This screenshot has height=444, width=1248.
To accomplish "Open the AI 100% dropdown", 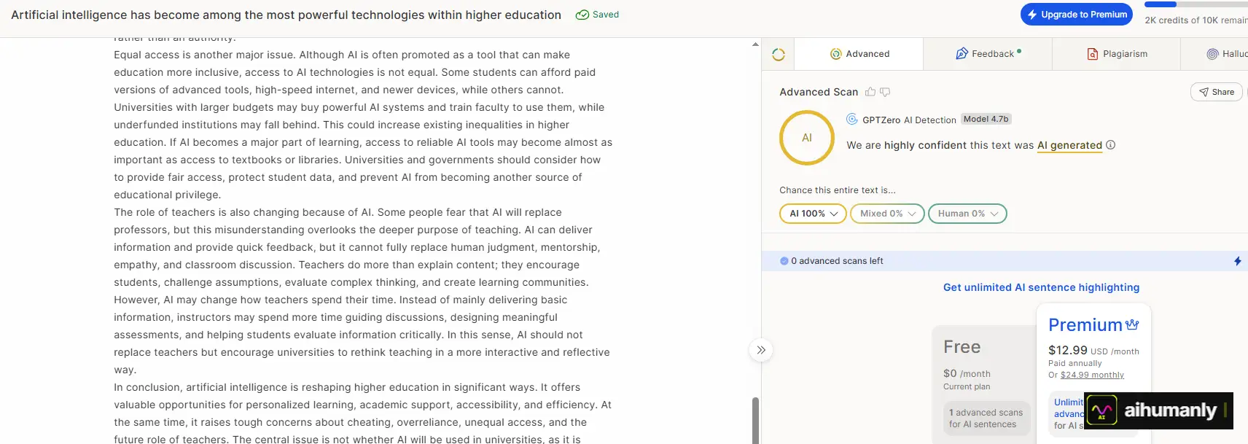I will [813, 214].
